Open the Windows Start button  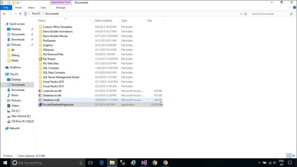tap(5, 163)
